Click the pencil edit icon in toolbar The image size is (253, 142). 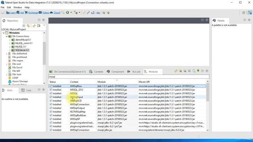[88, 13]
